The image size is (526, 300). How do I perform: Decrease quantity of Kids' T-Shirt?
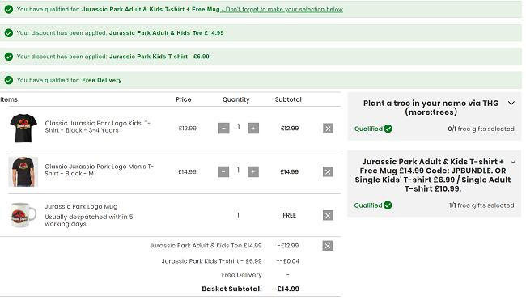click(223, 128)
